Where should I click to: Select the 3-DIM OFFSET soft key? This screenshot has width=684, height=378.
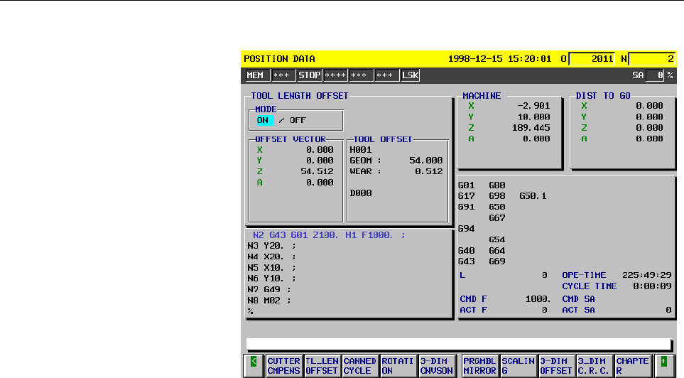556,366
